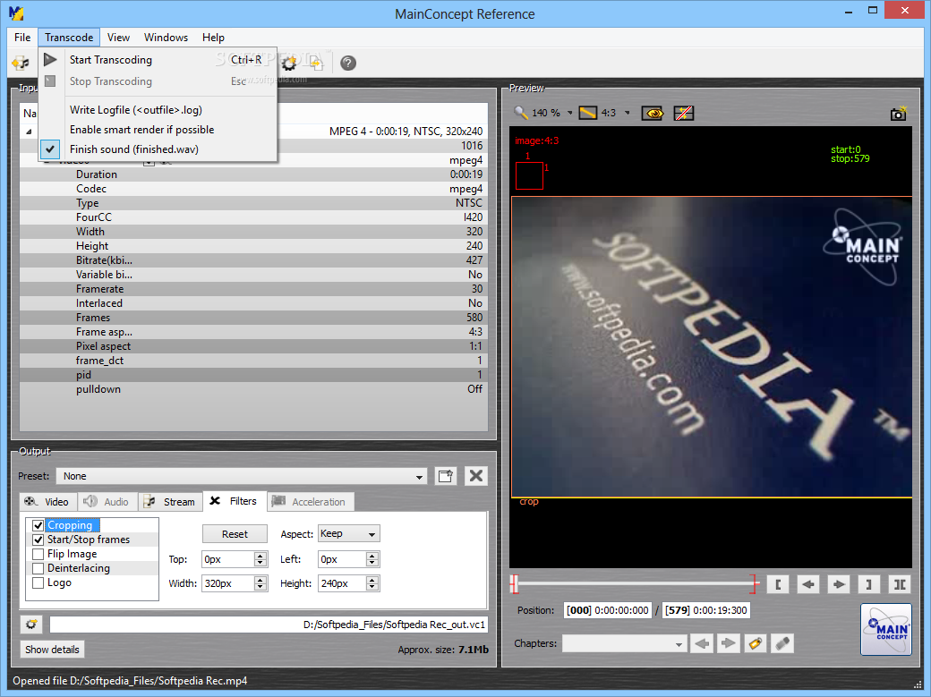Step one frame forward with right arrow
Image resolution: width=931 pixels, height=697 pixels.
coord(839,584)
